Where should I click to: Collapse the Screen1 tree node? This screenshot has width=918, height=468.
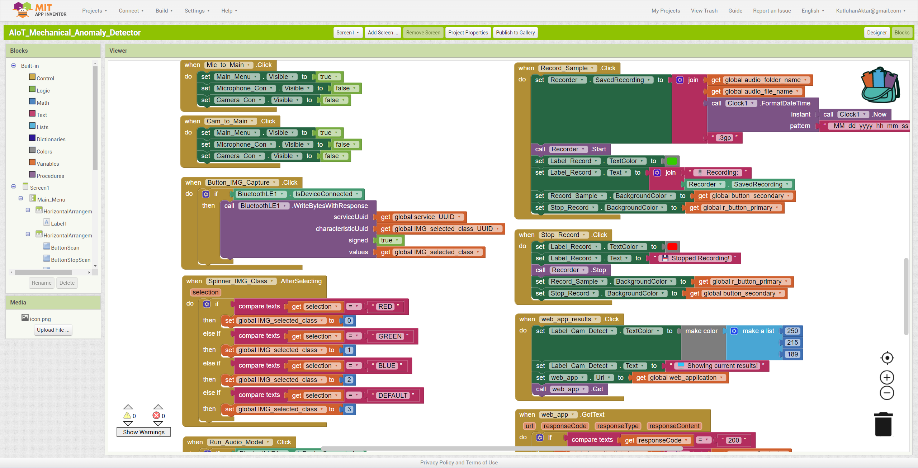14,186
